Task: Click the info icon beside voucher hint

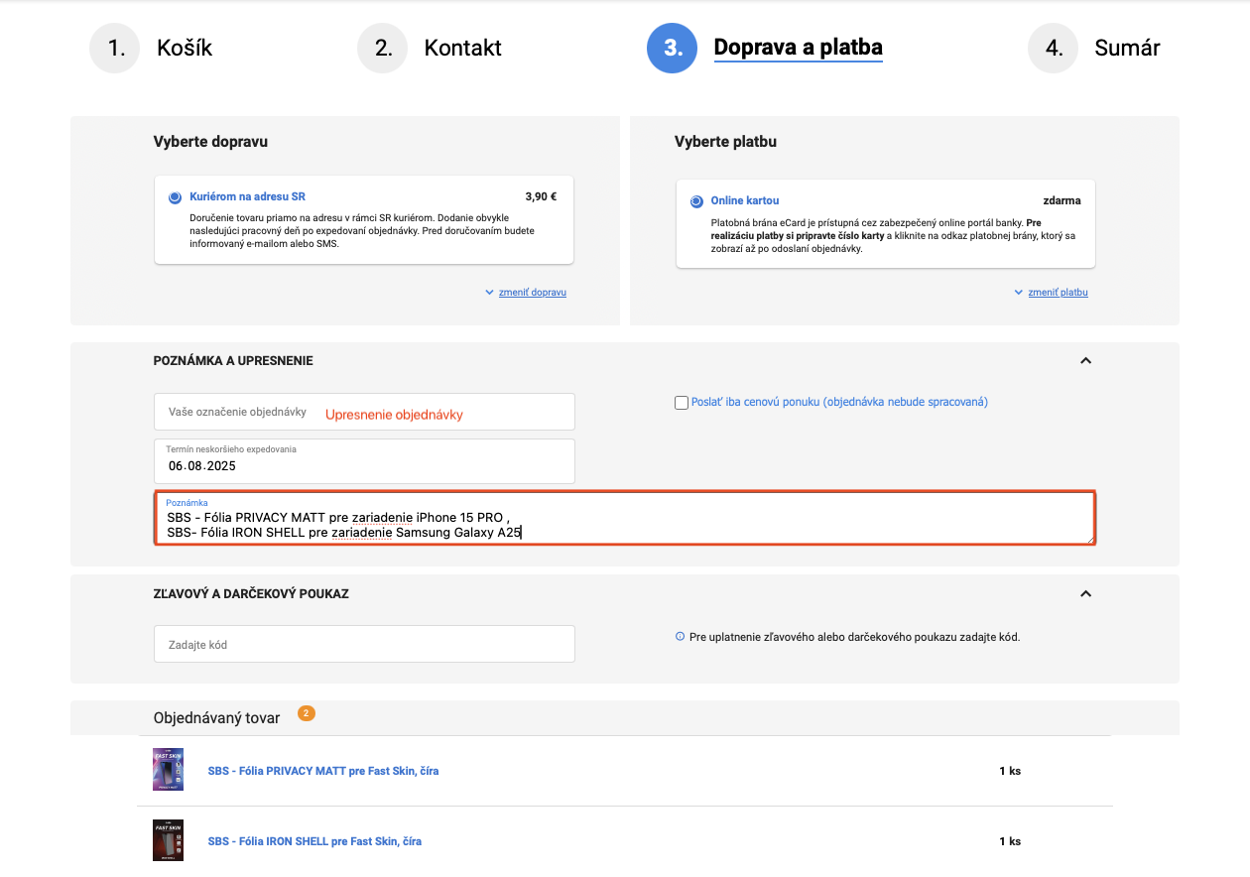Action: 680,637
